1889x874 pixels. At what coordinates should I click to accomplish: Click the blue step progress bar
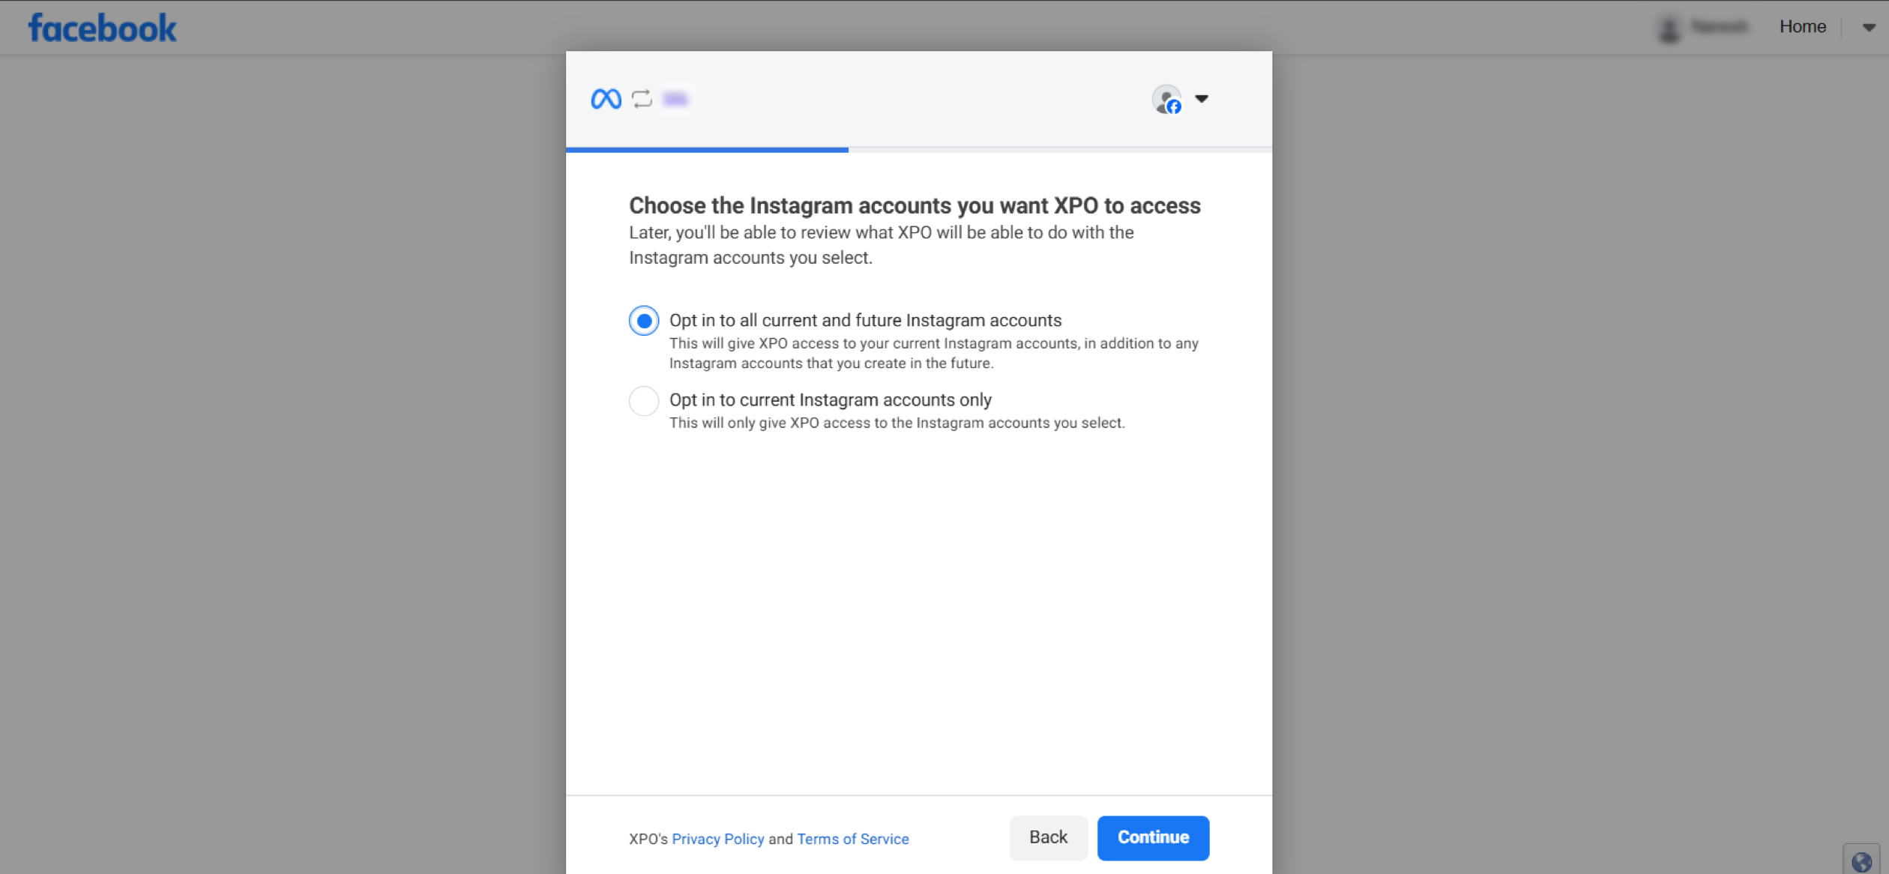coord(707,150)
